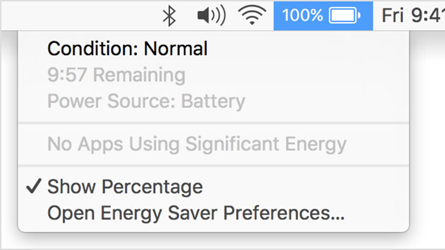Viewport: 445px width, 250px height.
Task: Click the battery icon in the menu bar
Action: point(345,16)
